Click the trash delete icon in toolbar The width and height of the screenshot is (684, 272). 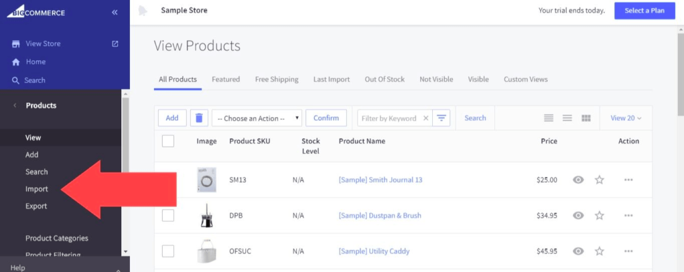click(x=198, y=118)
